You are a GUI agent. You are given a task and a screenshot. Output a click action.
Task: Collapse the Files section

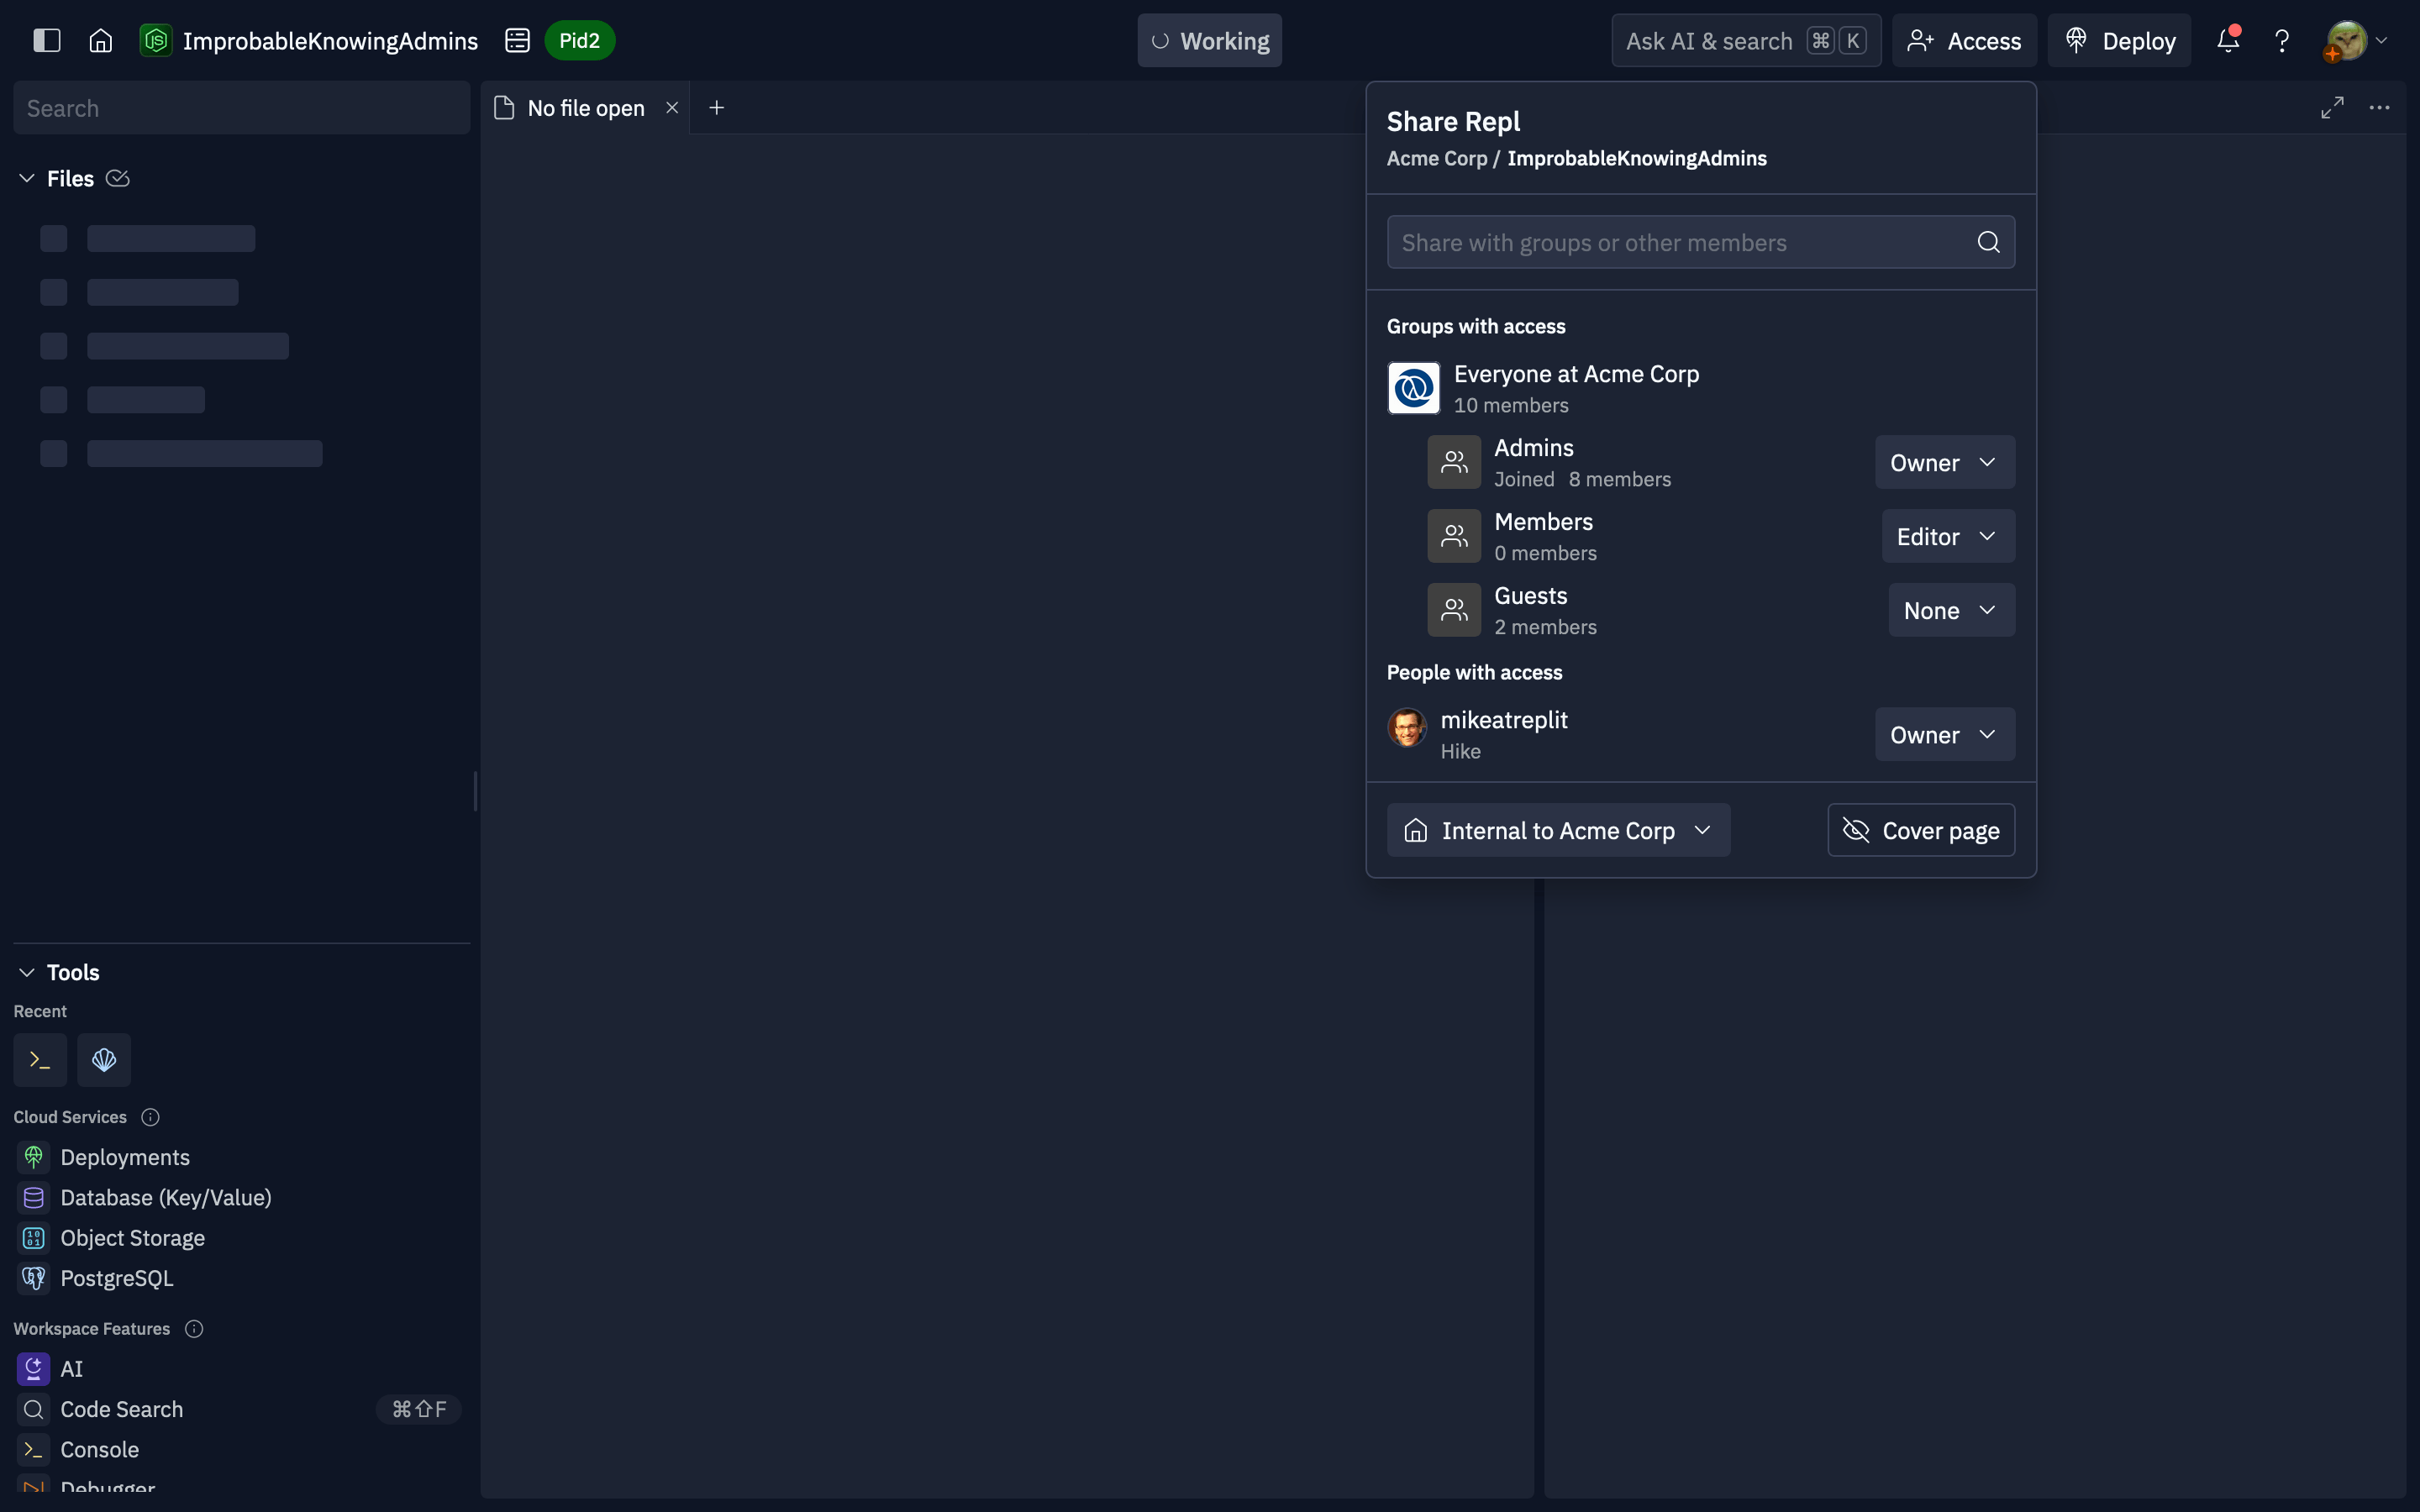click(x=27, y=178)
